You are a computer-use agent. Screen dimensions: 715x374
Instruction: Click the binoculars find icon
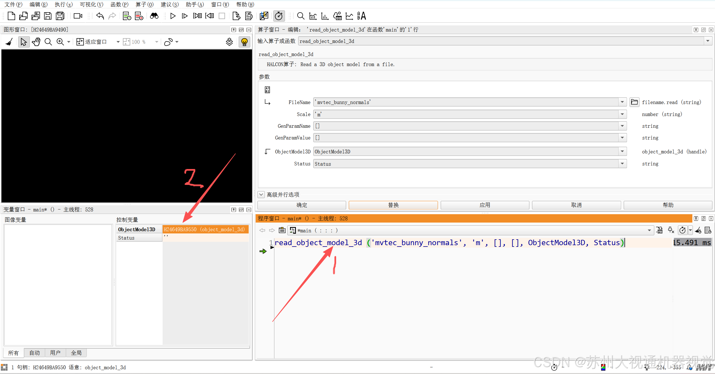point(154,16)
